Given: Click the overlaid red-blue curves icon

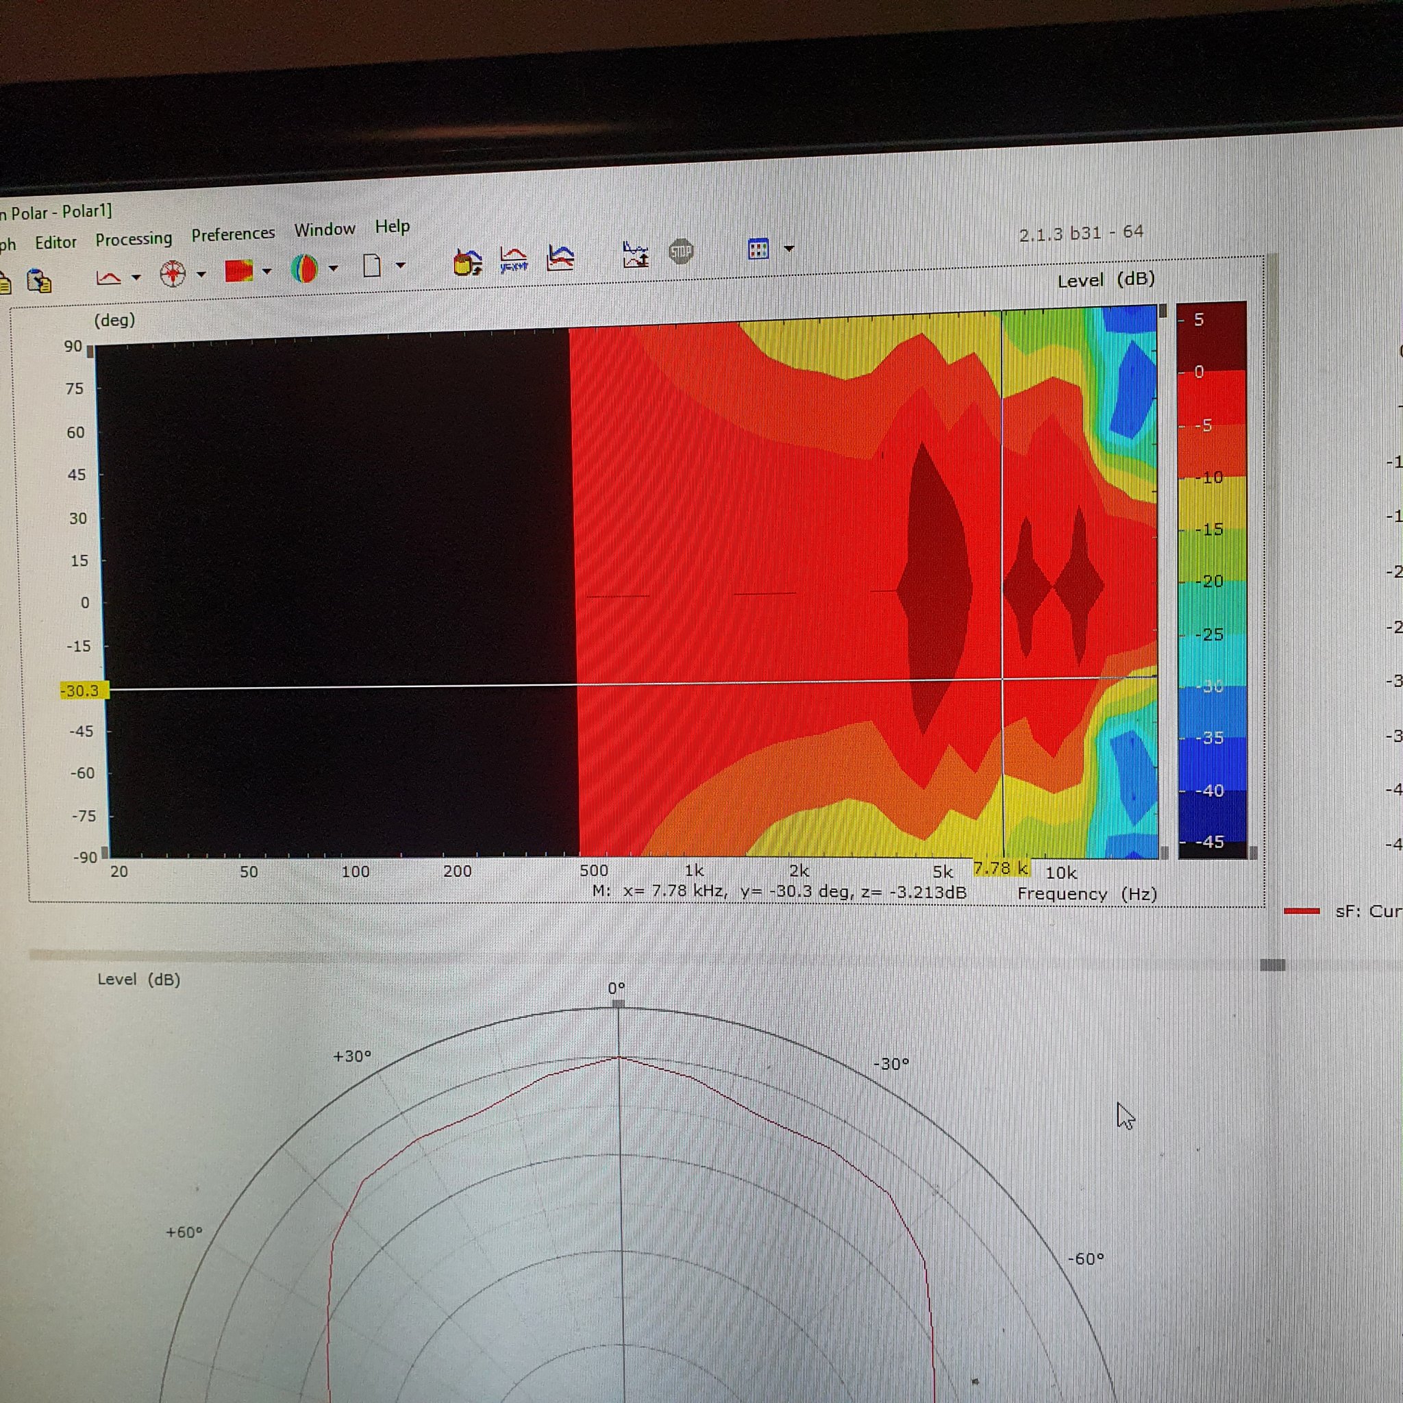Looking at the screenshot, I should tap(560, 258).
